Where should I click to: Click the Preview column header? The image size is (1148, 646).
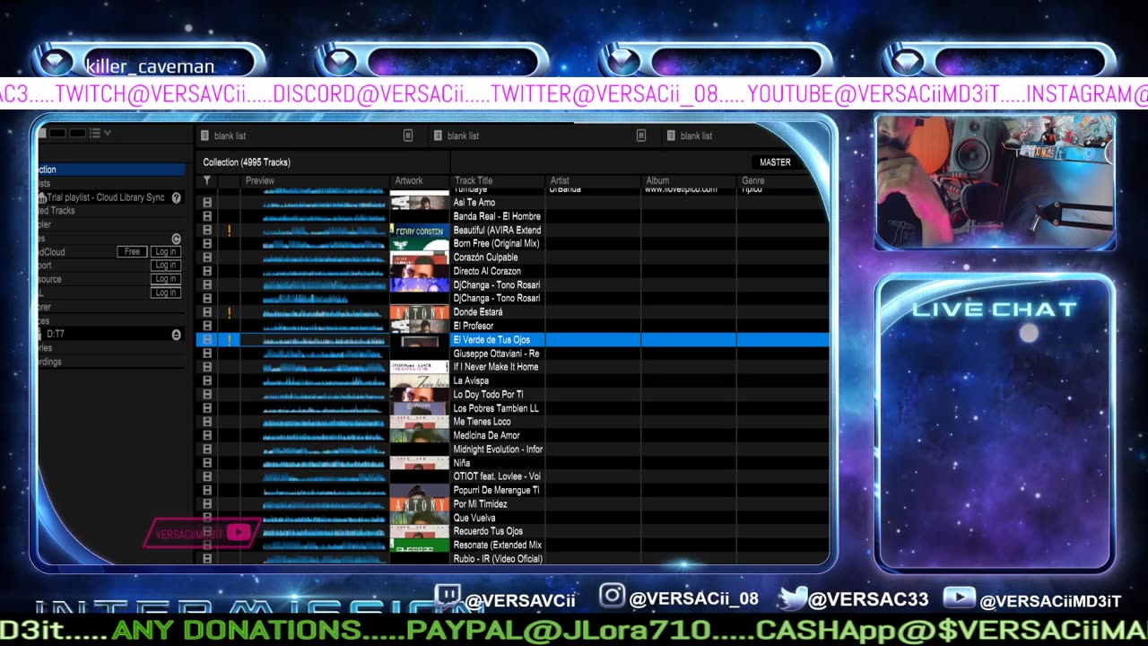point(260,180)
